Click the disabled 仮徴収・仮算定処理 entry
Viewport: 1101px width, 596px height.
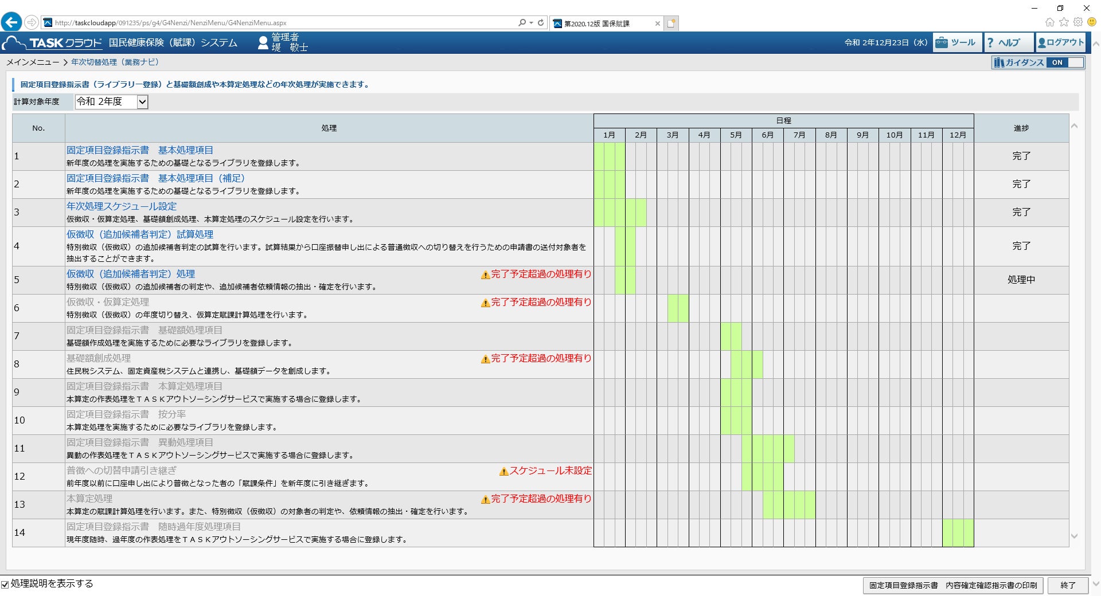point(108,302)
